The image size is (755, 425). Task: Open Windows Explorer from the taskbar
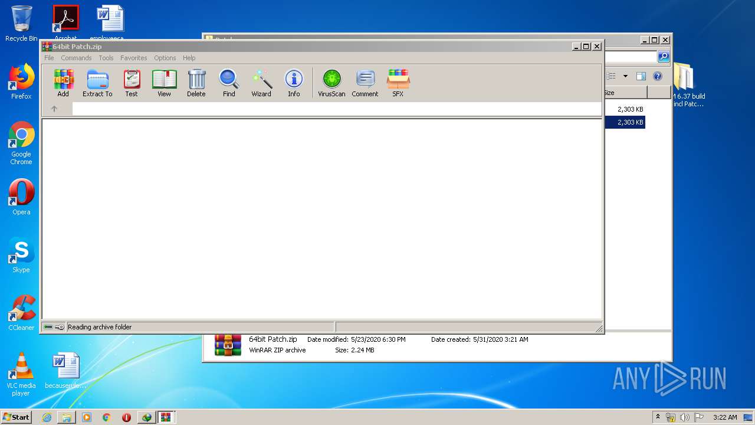click(x=67, y=417)
